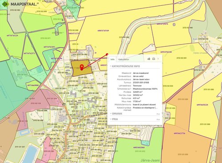Click green parcel labeled 68954682868
This screenshot has width=222, height=163.
click(x=139, y=147)
